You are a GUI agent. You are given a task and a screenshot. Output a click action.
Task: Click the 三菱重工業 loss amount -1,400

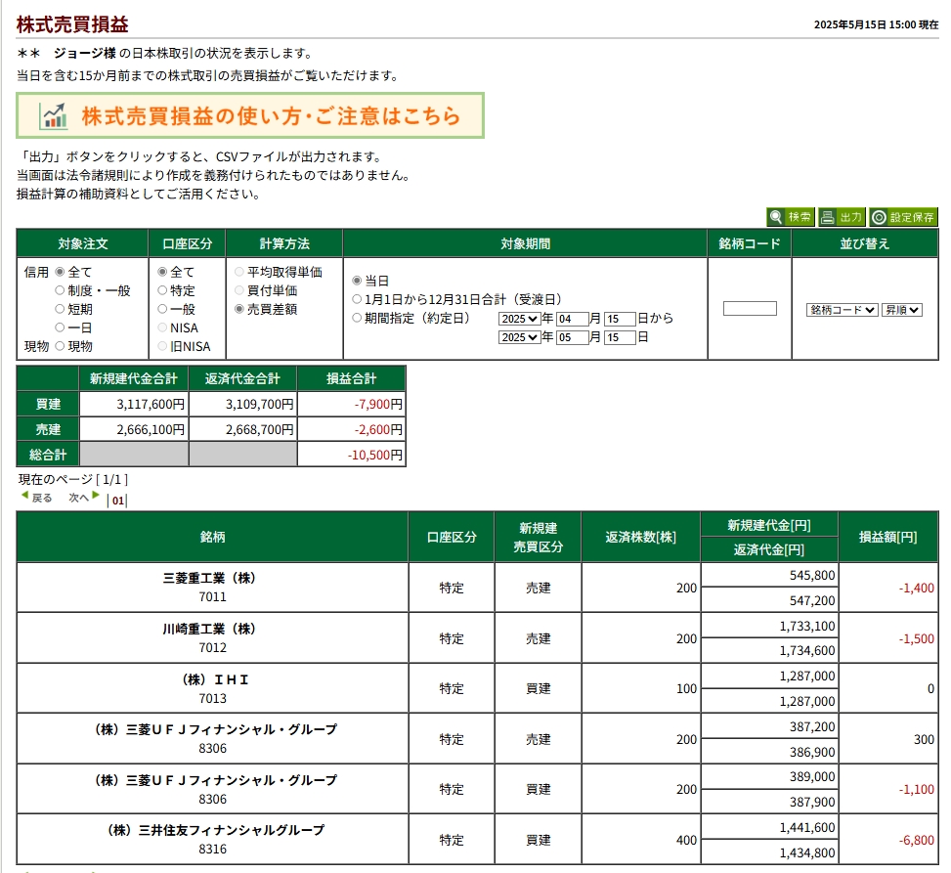pyautogui.click(x=917, y=588)
